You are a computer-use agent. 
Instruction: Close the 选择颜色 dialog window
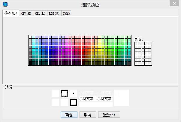coord(174,4)
